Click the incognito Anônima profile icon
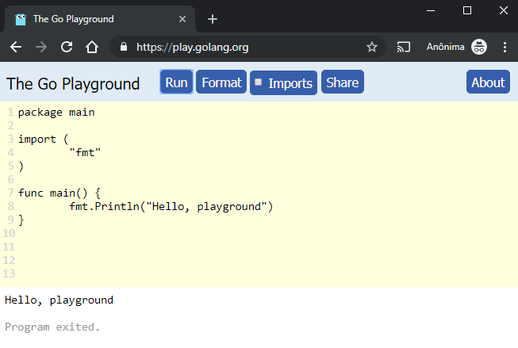518x348 pixels. [x=478, y=47]
